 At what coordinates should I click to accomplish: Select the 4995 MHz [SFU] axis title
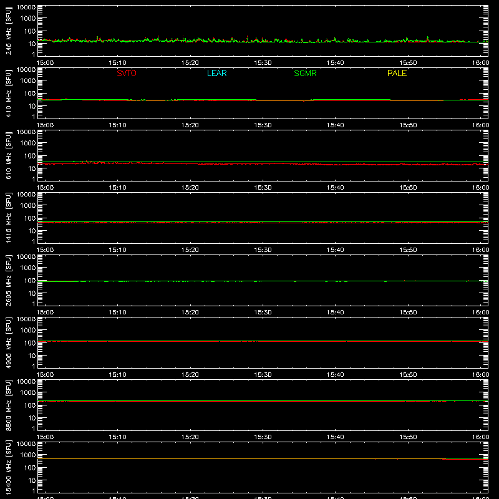click(x=8, y=342)
